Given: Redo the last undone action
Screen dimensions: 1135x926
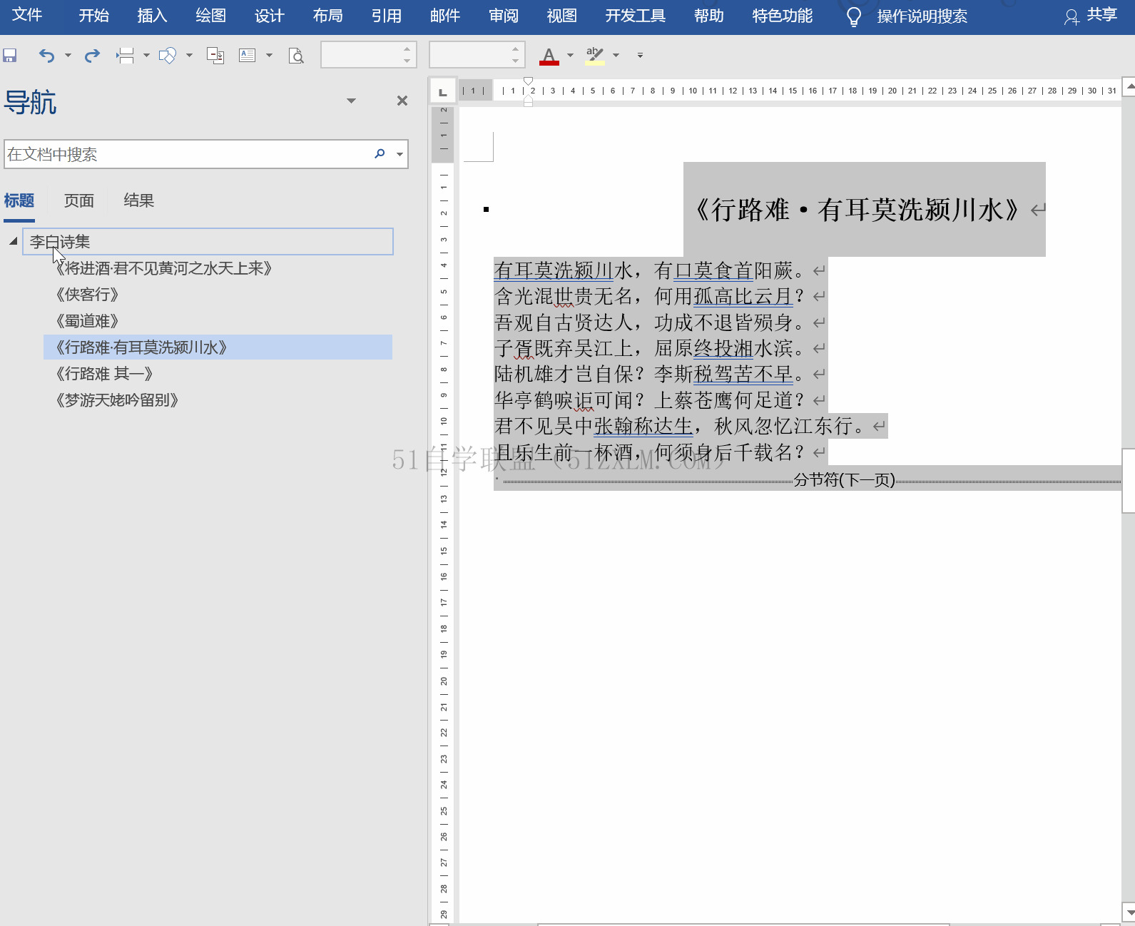Looking at the screenshot, I should (92, 56).
